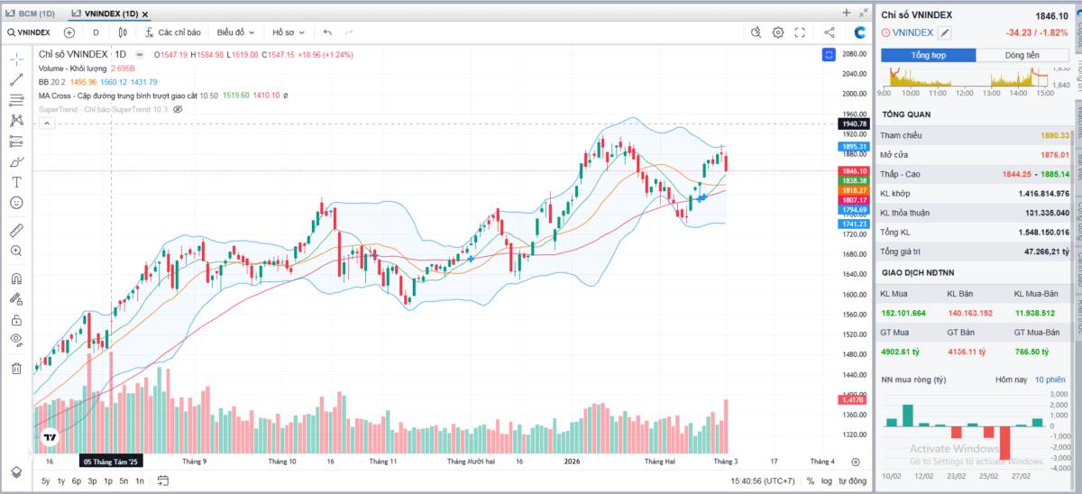Screen dimensions: 1082x494
Task: Close the VNINDEX (1D) tab
Action: (x=145, y=14)
